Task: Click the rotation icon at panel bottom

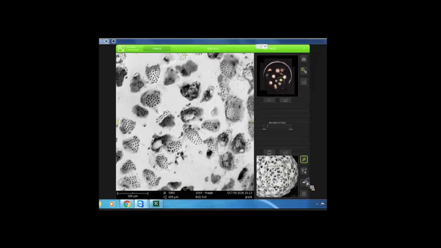Action: [x=304, y=194]
